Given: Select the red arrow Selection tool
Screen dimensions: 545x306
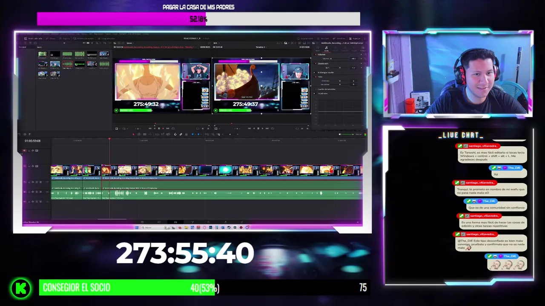Looking at the screenshot, I should 133,134.
